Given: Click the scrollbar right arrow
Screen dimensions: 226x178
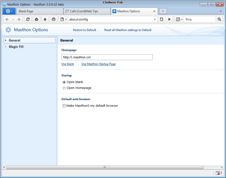Looking at the screenshot, I should point(222,167).
